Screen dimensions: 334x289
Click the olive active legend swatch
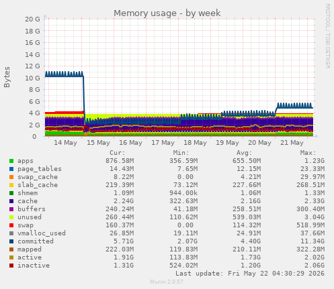click(11, 257)
